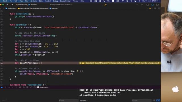Jump to next issue chevron

tap(152, 8)
